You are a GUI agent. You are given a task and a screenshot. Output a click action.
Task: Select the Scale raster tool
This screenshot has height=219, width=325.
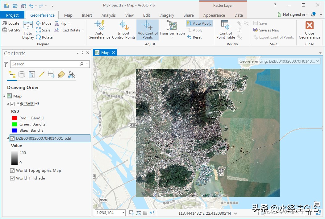pos(43,30)
